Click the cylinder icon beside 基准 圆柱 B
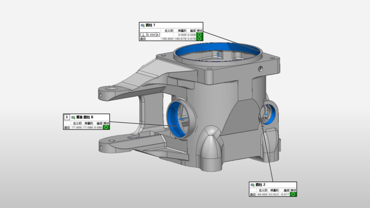The height and width of the screenshot is (208, 370). point(73,117)
